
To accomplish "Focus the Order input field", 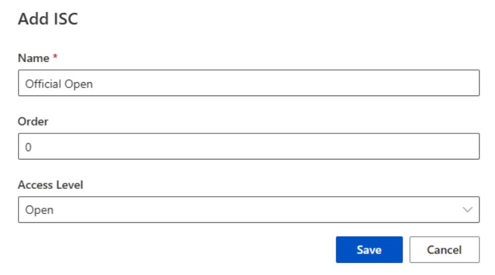I will (x=248, y=147).
